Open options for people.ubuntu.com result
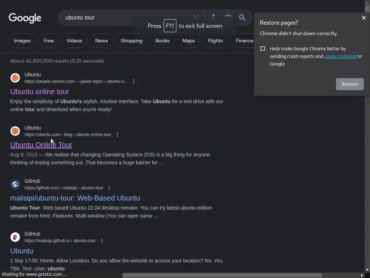 coord(134,81)
